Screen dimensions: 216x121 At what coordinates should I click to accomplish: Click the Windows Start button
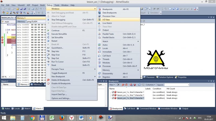(4, 118)
